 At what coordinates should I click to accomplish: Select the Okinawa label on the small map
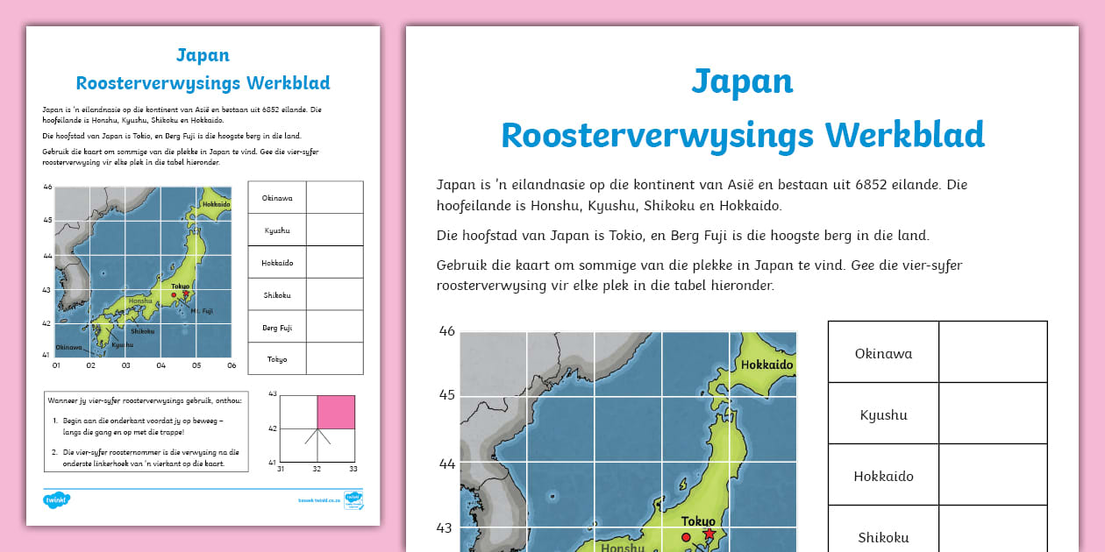coord(68,348)
